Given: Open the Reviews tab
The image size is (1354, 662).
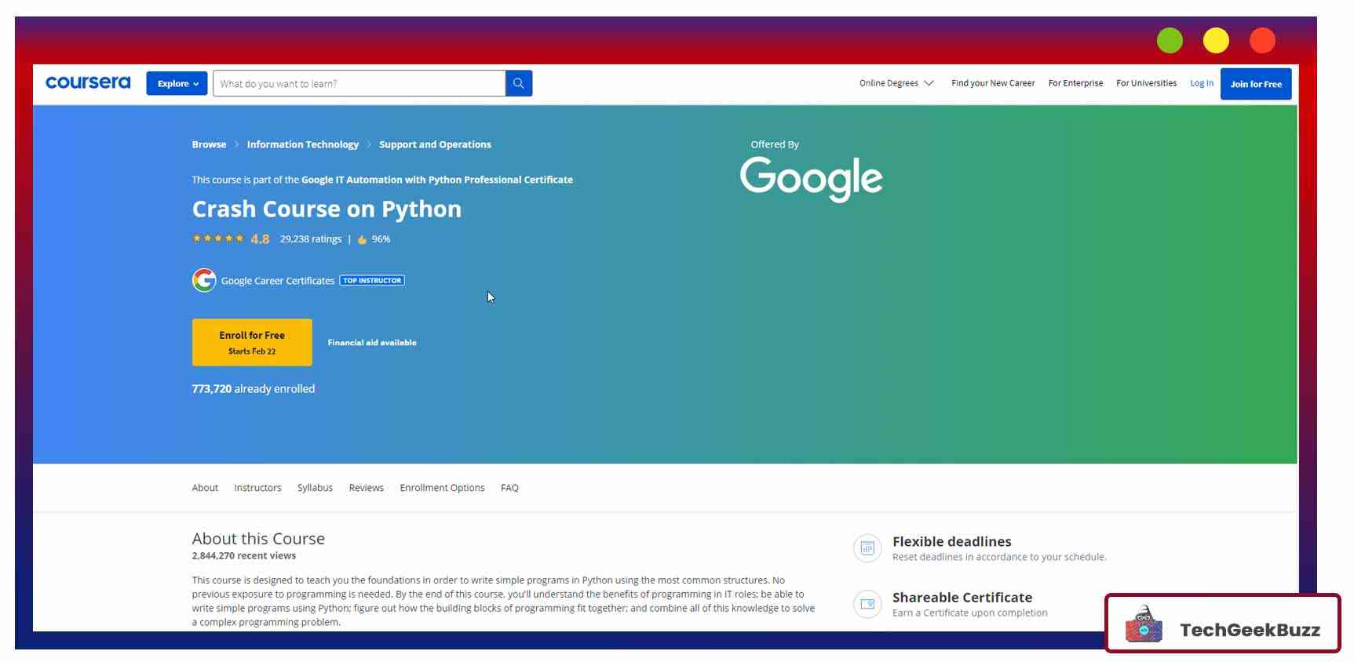Looking at the screenshot, I should click(x=366, y=488).
